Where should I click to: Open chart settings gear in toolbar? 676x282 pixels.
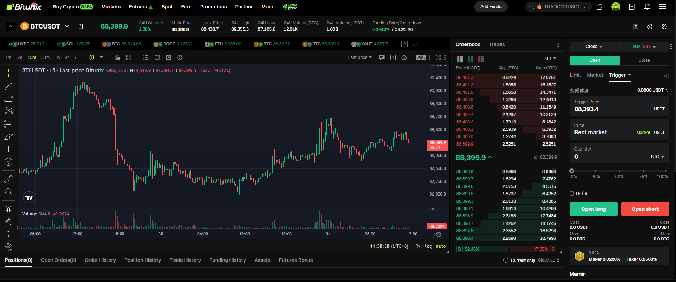coord(180,57)
